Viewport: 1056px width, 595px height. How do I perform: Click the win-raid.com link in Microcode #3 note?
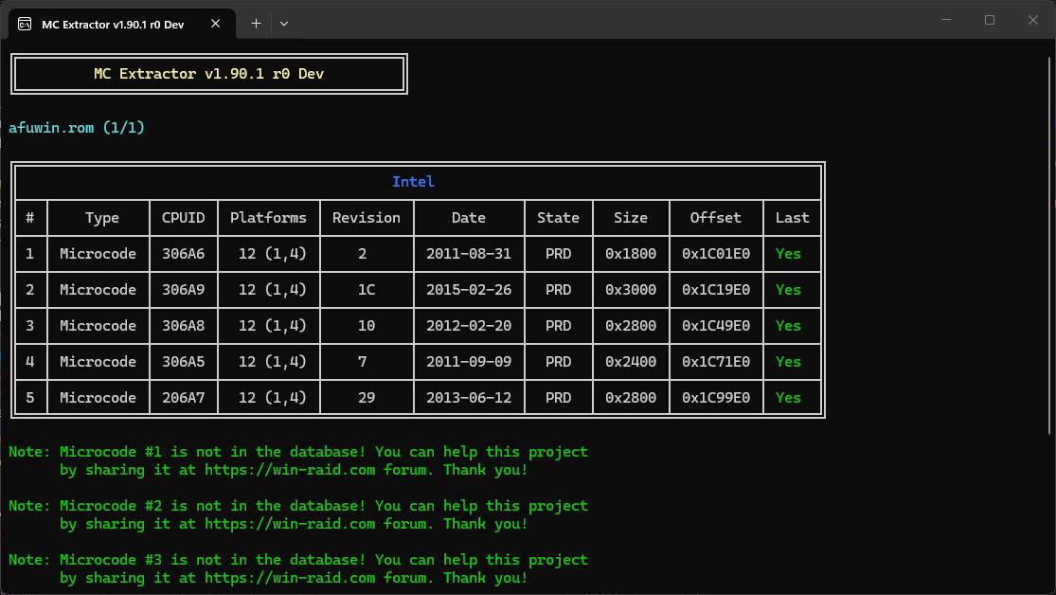coord(290,578)
